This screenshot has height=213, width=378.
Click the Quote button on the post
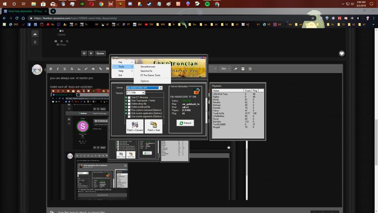pos(100,53)
